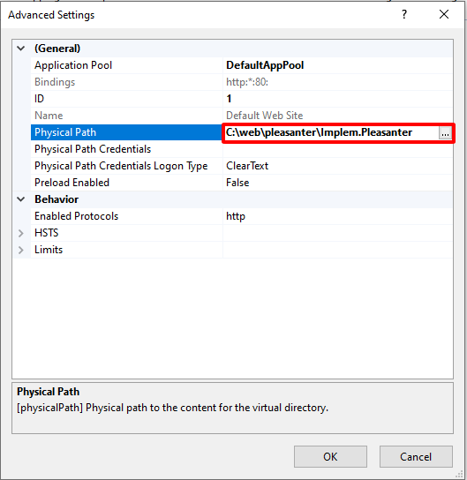Open help with the question mark button
This screenshot has height=480, width=467.
[x=404, y=14]
